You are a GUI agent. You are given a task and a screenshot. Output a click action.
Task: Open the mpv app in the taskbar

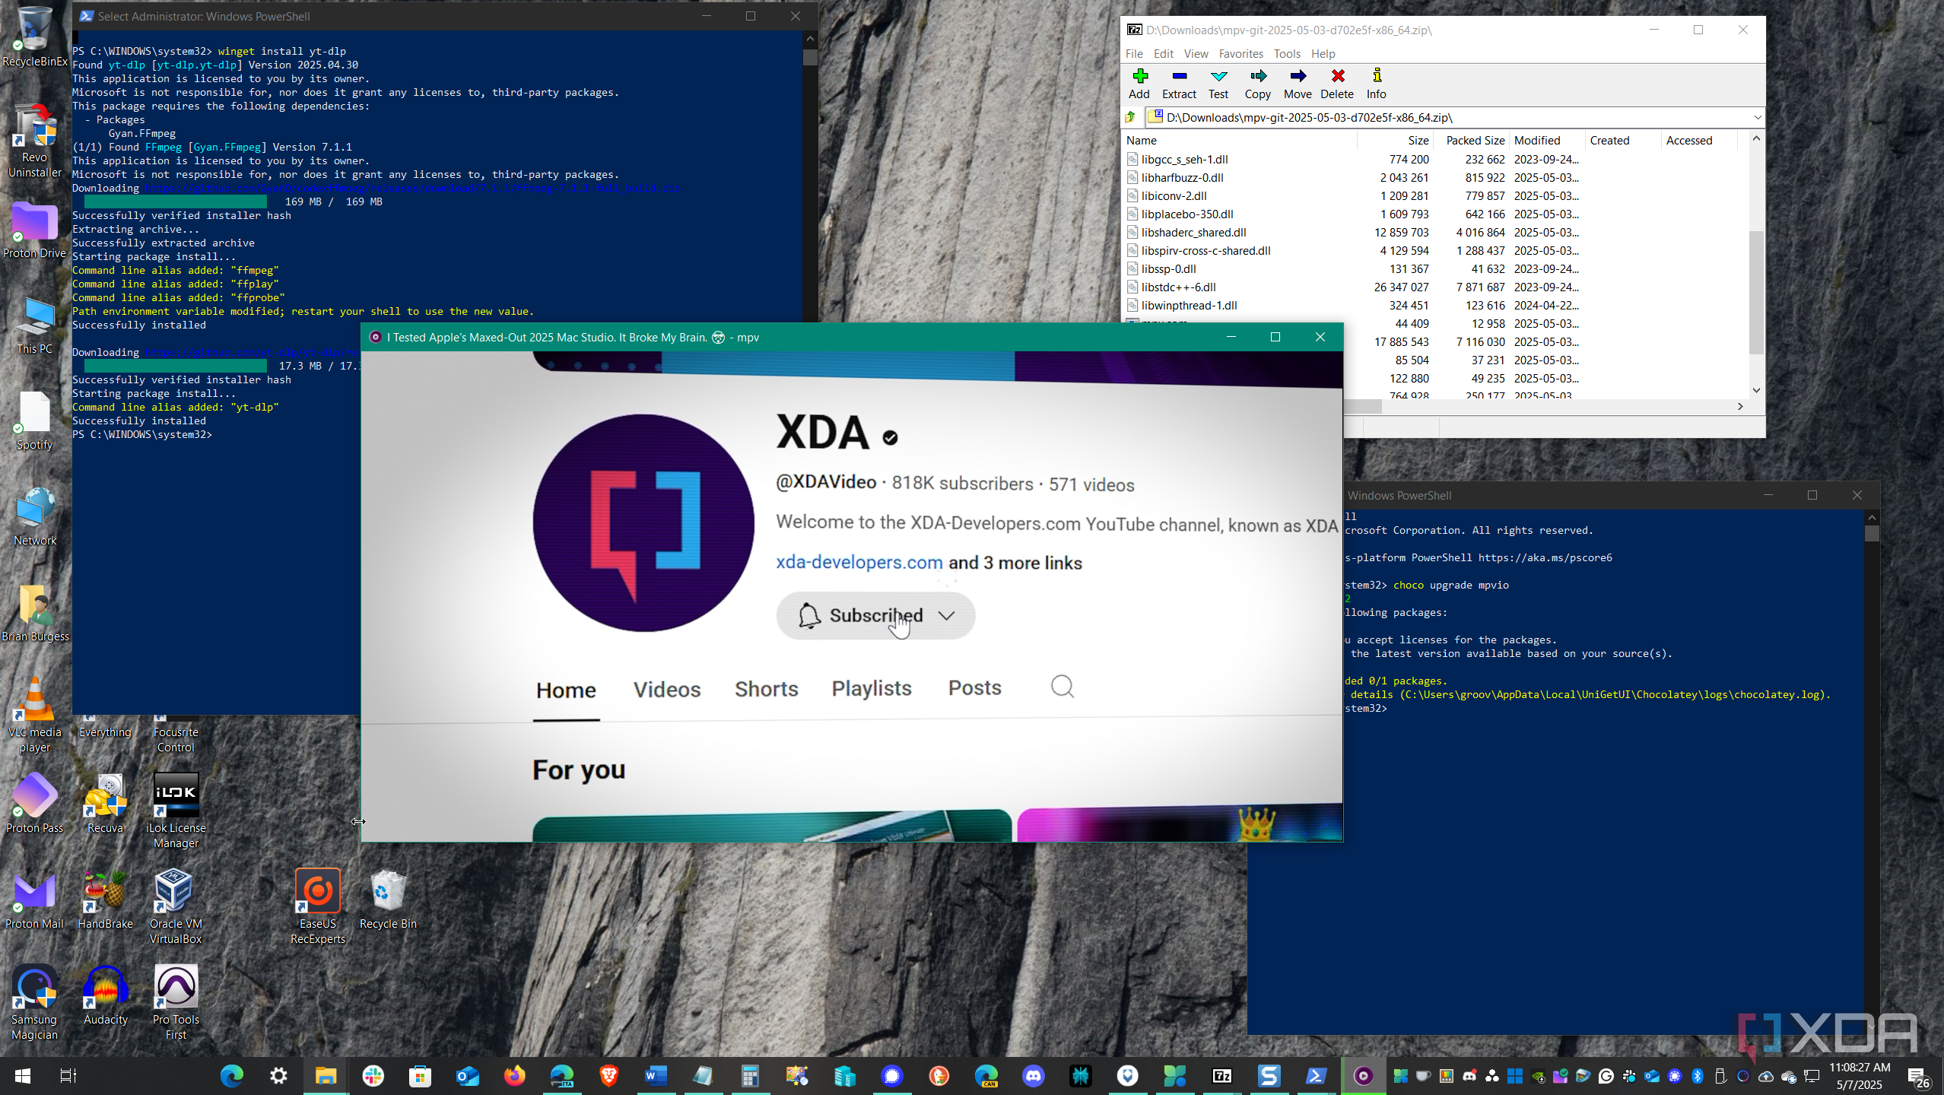click(1363, 1075)
